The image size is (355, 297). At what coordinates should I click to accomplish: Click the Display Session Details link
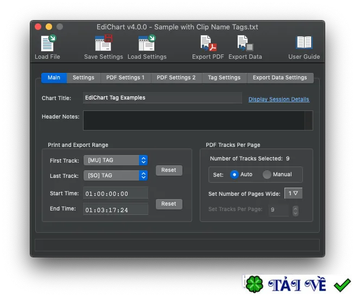pos(278,100)
